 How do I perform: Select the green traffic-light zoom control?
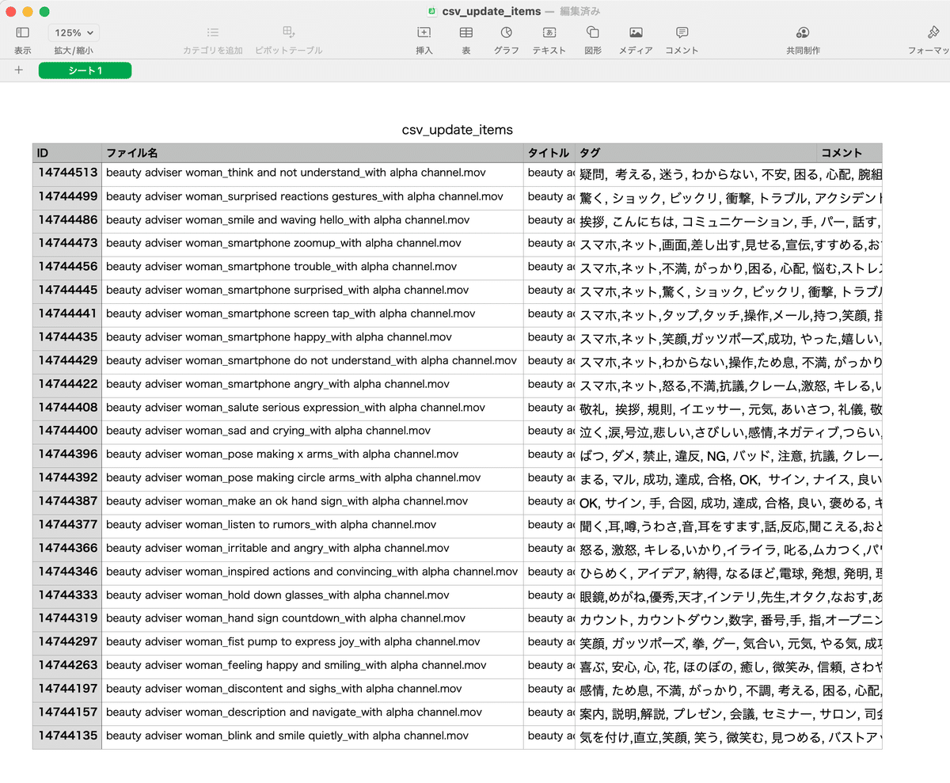click(x=44, y=12)
